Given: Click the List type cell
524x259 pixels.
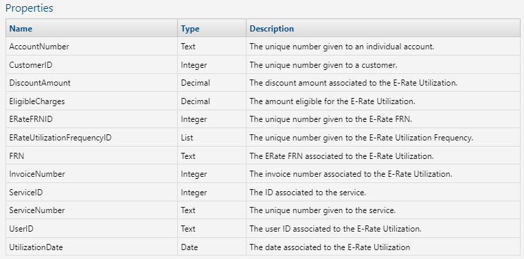Looking at the screenshot, I should pyautogui.click(x=187, y=138).
